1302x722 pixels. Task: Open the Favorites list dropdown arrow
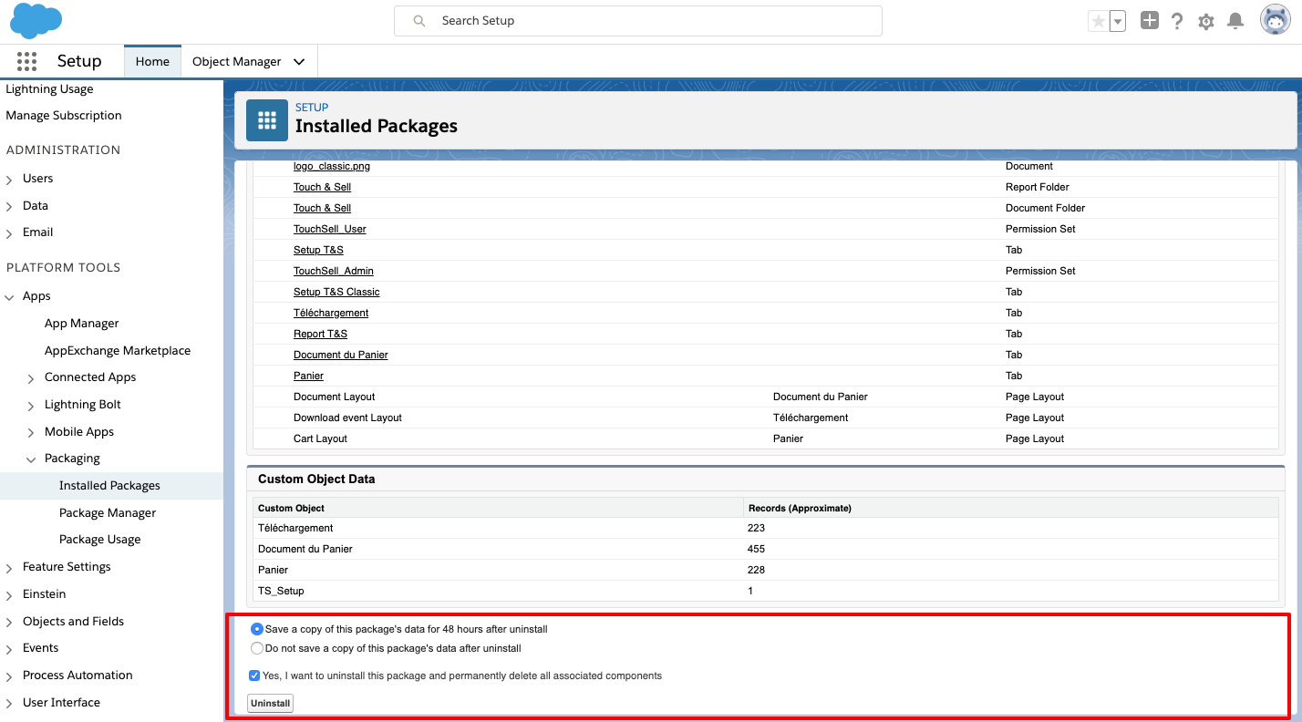[1118, 21]
